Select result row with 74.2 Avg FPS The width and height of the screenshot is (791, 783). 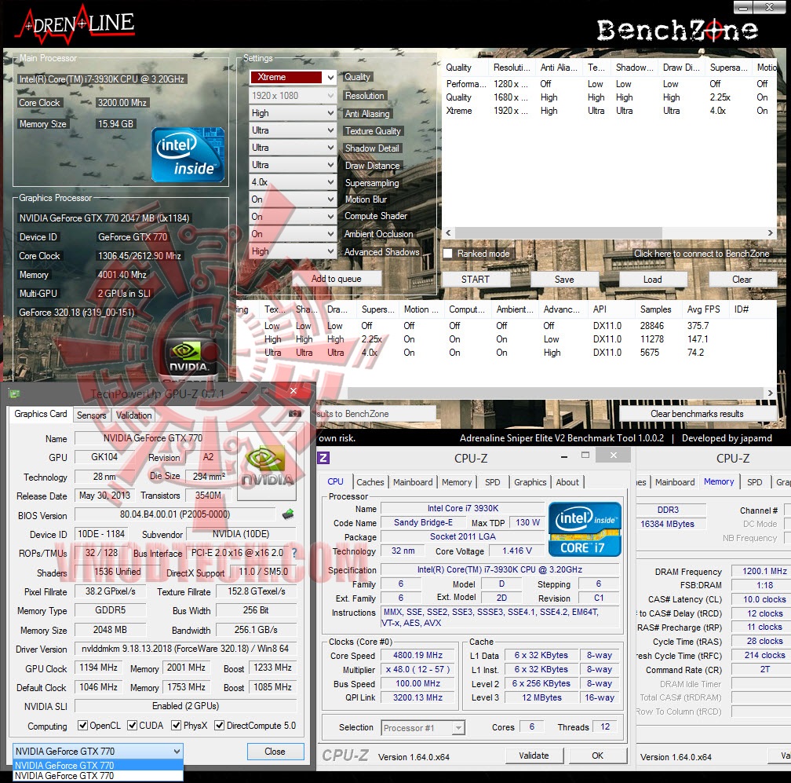(506, 353)
